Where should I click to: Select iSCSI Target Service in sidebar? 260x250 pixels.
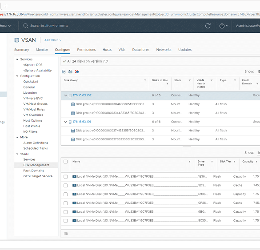point(38,176)
